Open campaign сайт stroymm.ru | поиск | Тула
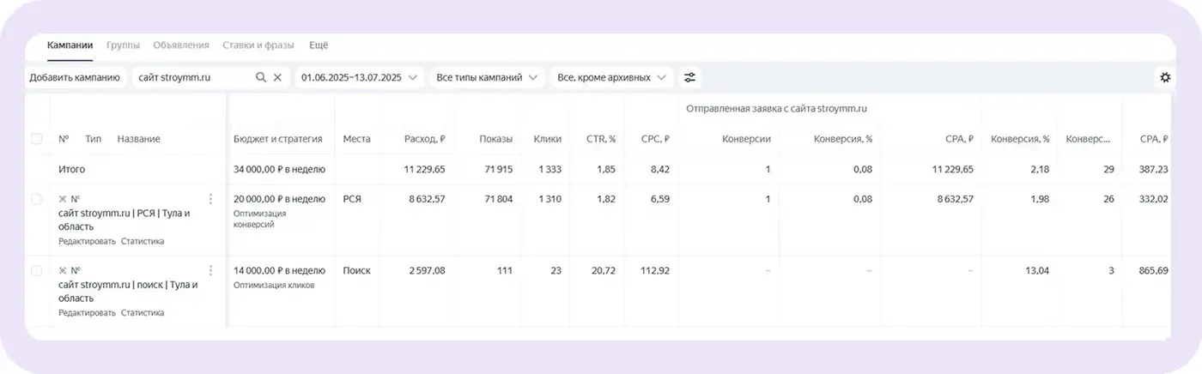This screenshot has height=374, width=1202. pyautogui.click(x=128, y=292)
